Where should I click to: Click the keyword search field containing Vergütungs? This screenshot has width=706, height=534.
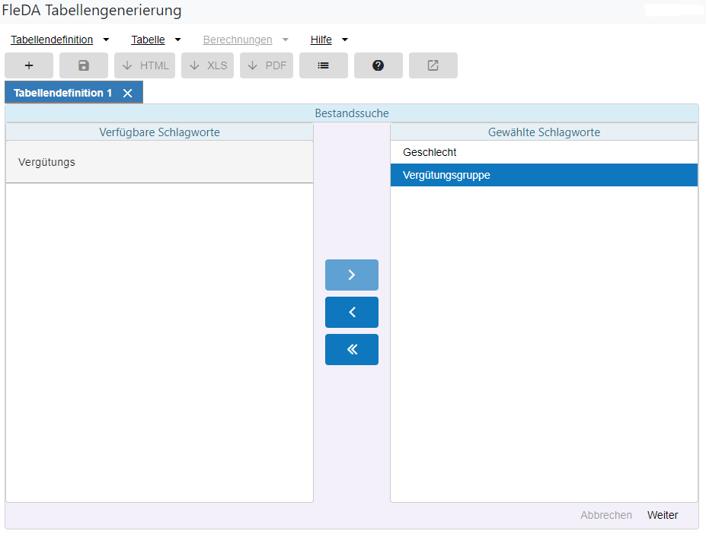click(x=159, y=162)
